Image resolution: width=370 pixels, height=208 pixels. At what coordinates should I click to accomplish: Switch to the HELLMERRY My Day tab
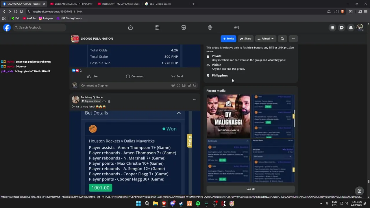pyautogui.click(x=119, y=4)
